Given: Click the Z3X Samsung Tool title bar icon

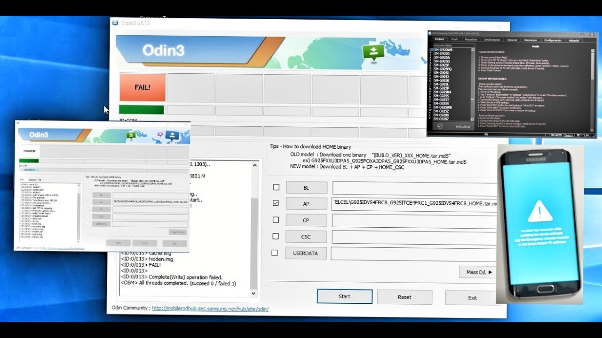Looking at the screenshot, I should pos(430,33).
